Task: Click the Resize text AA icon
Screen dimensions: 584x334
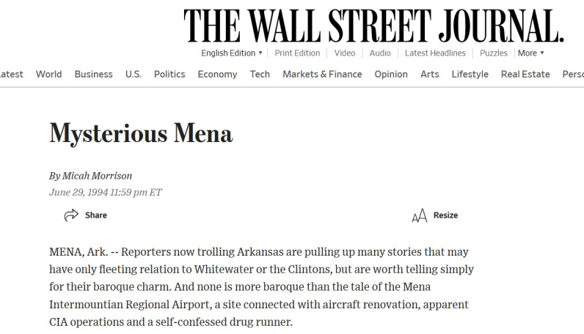Action: [x=420, y=215]
